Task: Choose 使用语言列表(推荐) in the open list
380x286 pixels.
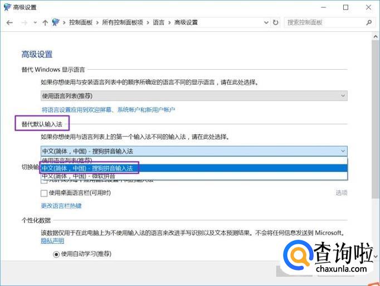Action: click(194, 161)
